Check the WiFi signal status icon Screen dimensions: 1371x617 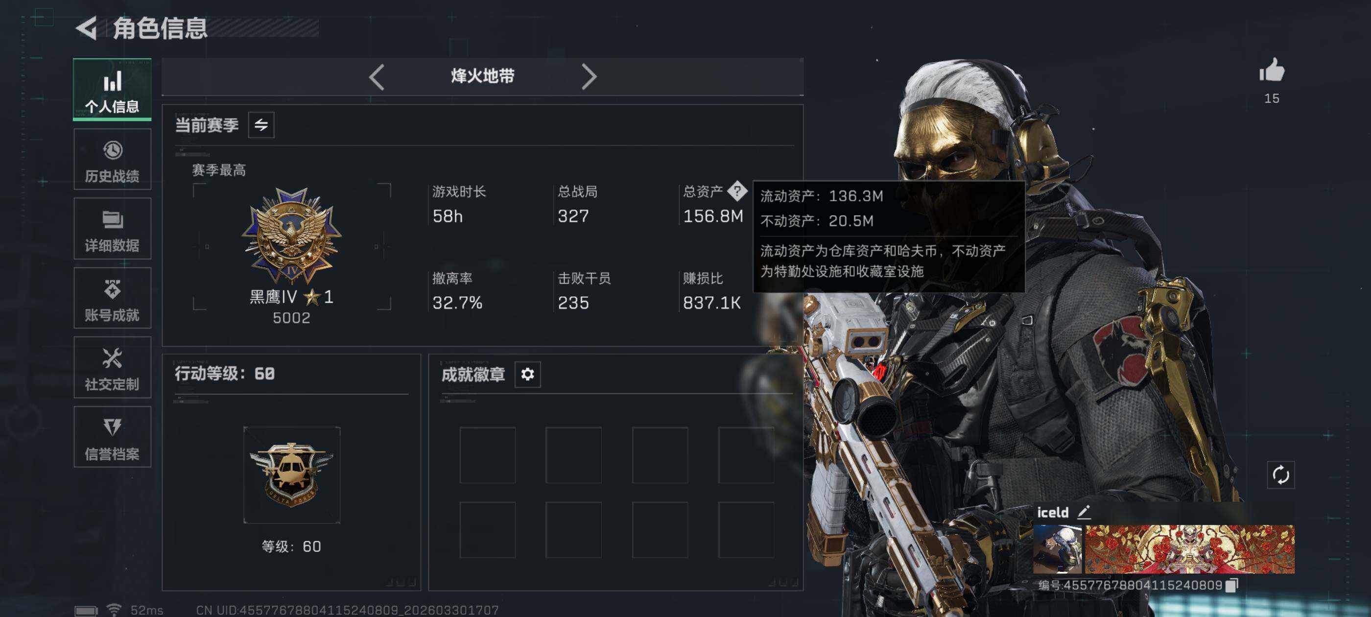(114, 610)
